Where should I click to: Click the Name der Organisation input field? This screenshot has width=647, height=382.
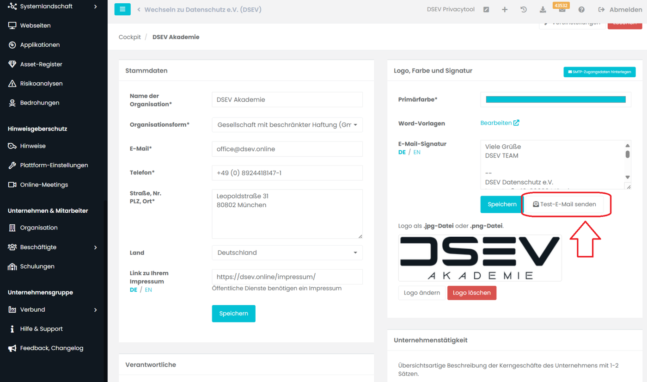click(x=287, y=100)
